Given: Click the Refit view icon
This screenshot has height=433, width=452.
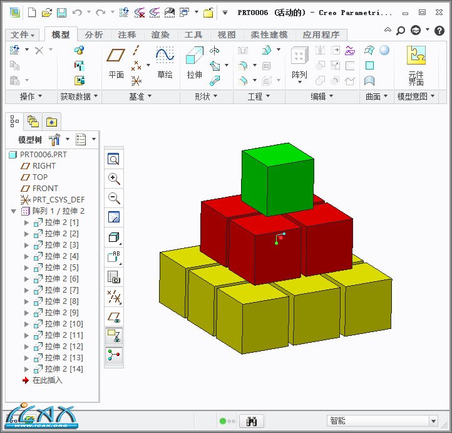Looking at the screenshot, I should (x=113, y=159).
